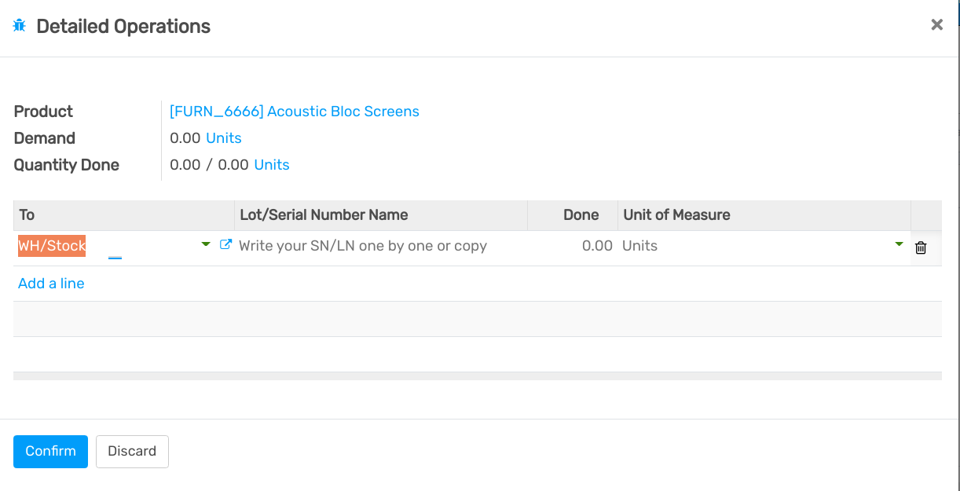
Task: Click the Units link beside Quantity Done
Action: pyautogui.click(x=272, y=165)
